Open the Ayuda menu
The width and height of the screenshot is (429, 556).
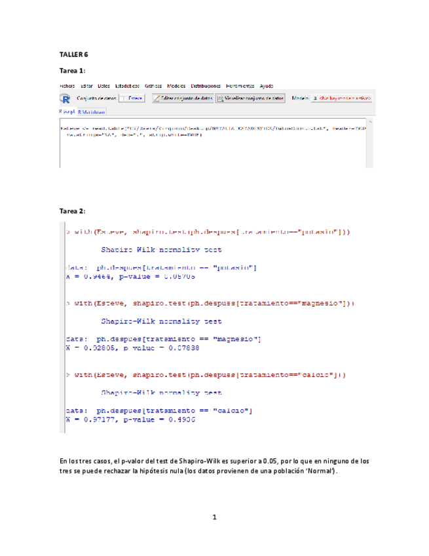tap(266, 86)
